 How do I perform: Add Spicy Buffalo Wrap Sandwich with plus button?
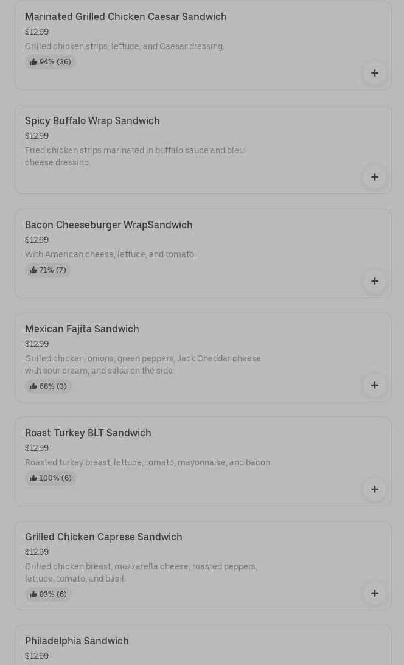pos(374,177)
